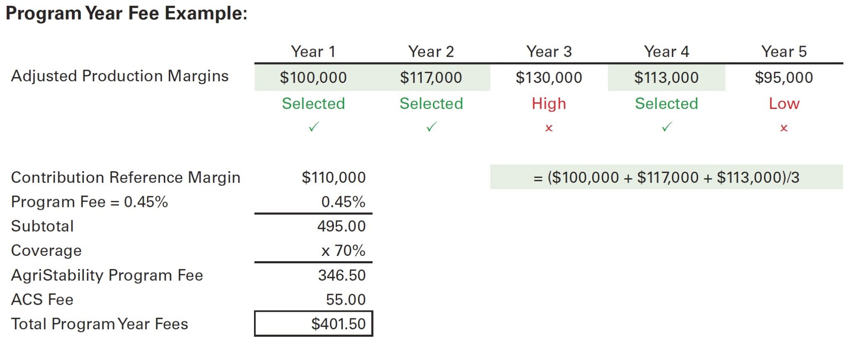Click the green checkmark under Year 1

(x=314, y=127)
